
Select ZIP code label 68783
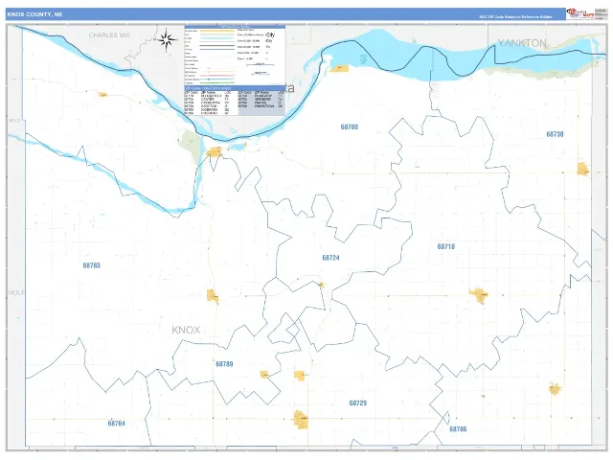(92, 265)
